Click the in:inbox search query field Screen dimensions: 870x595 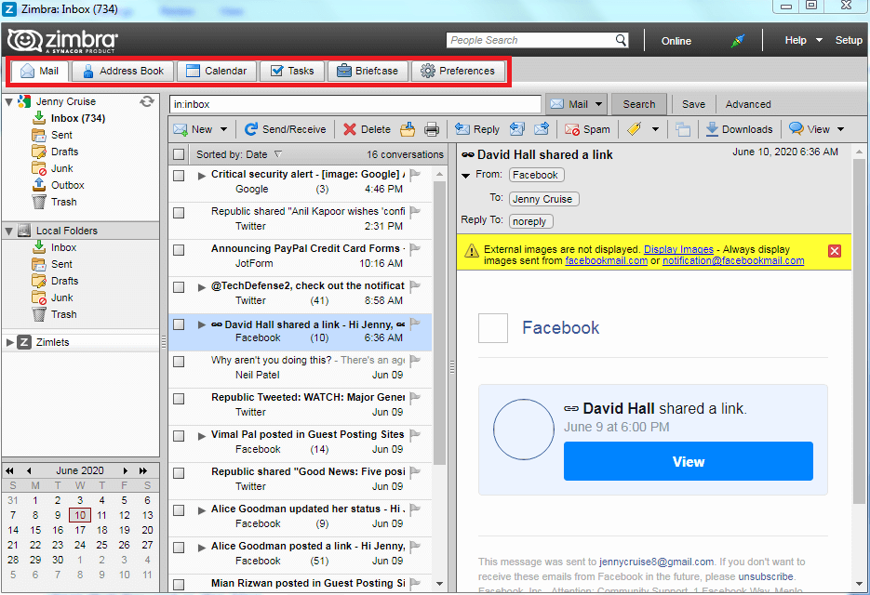[355, 104]
